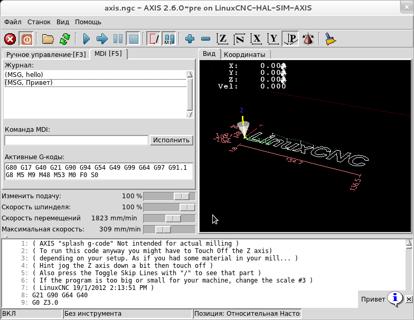414x320 pixels.
Task: Click the Команда MDI input field
Action: tap(76, 140)
